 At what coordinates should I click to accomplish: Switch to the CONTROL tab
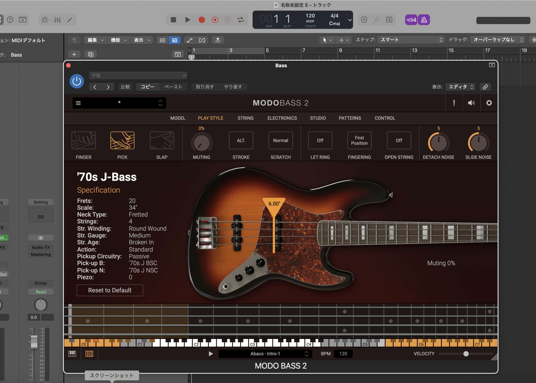pyautogui.click(x=385, y=118)
